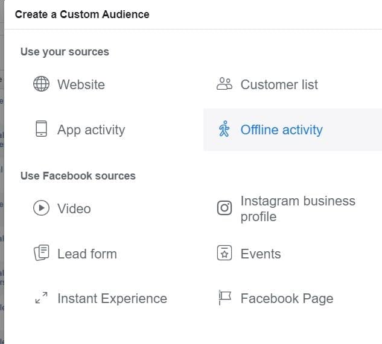382x344 pixels.
Task: Click the Video play circle icon
Action: [41, 208]
